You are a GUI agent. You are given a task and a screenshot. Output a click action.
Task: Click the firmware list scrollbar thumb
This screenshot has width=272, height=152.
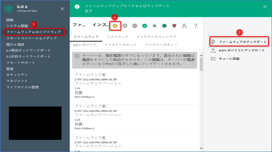click(201, 64)
